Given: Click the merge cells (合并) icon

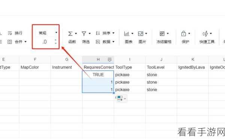Looking at the screenshot, I should coord(10,42).
